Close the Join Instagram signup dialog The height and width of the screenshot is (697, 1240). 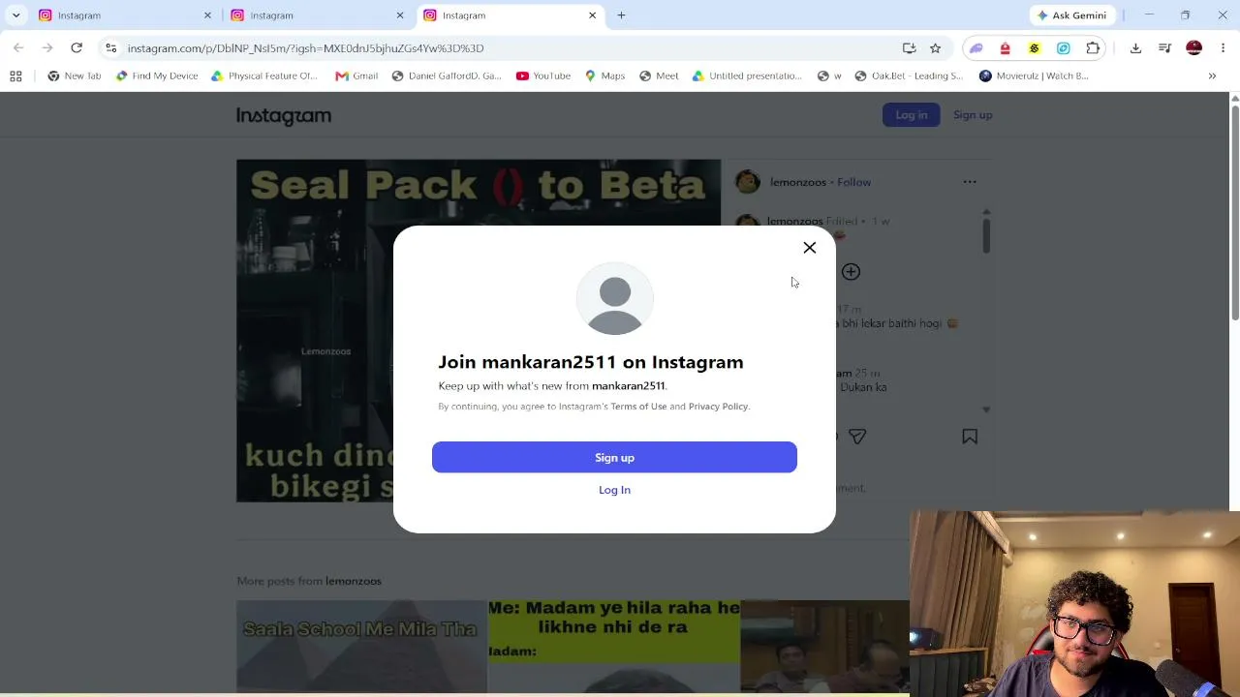[x=810, y=248]
